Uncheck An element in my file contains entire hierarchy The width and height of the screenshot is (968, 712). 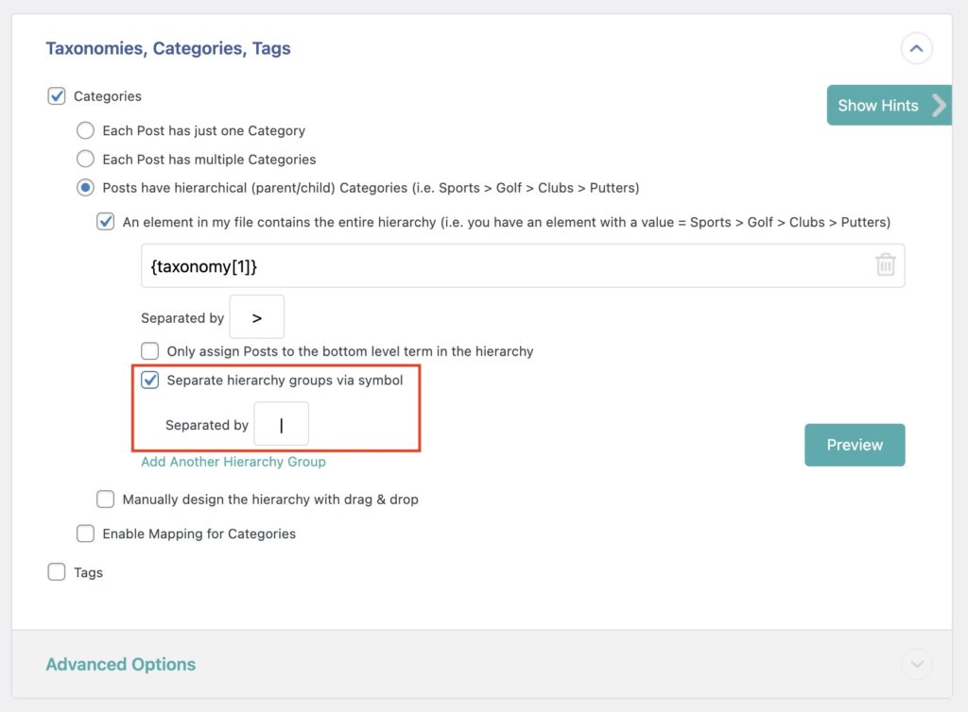tap(107, 222)
